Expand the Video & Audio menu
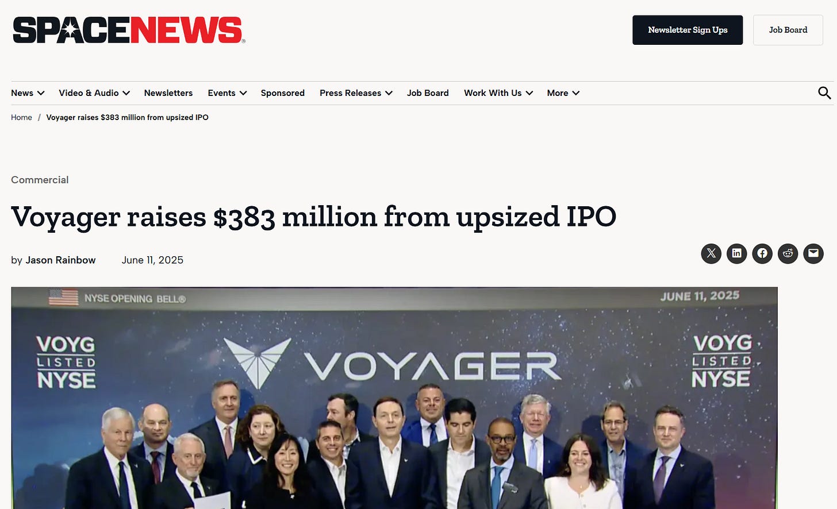 (x=94, y=93)
